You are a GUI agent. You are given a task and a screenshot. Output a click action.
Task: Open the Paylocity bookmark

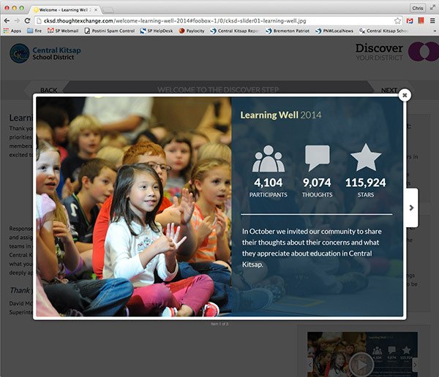192,31
